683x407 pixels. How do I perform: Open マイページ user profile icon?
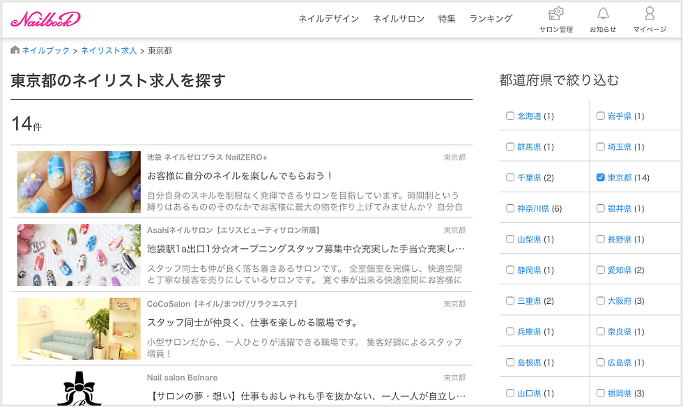(650, 20)
